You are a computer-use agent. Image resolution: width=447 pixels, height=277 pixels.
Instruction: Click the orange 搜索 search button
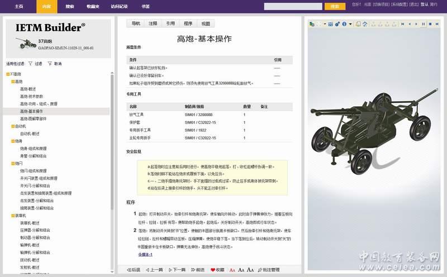(x=335, y=7)
